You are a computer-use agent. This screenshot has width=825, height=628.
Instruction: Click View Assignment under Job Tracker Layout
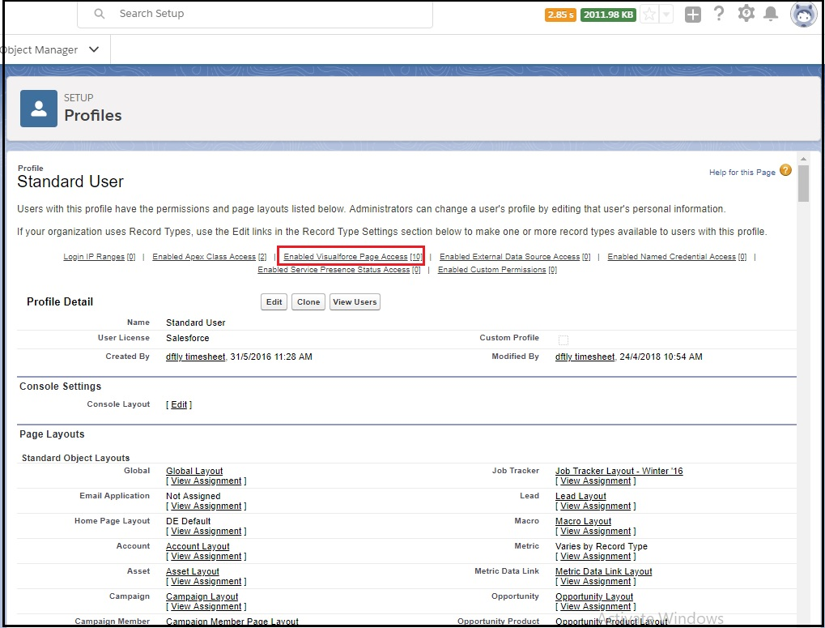click(596, 481)
